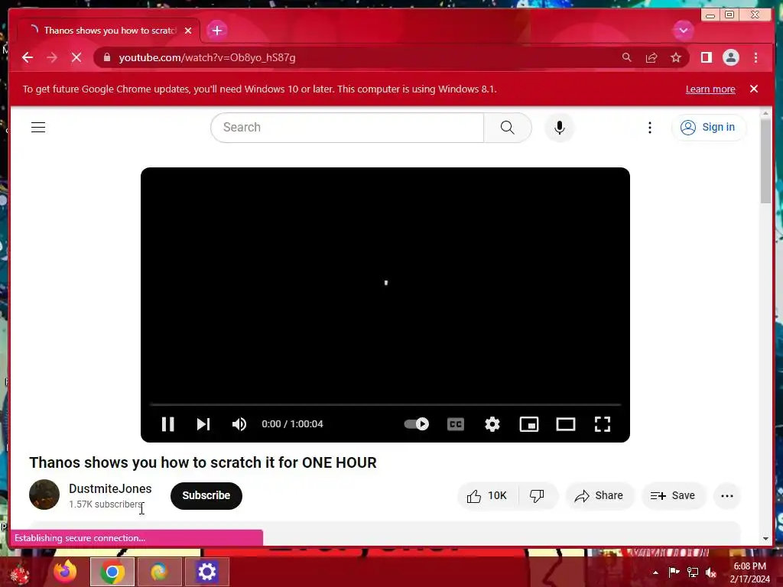783x587 pixels.
Task: Click the video title text
Action: click(203, 462)
